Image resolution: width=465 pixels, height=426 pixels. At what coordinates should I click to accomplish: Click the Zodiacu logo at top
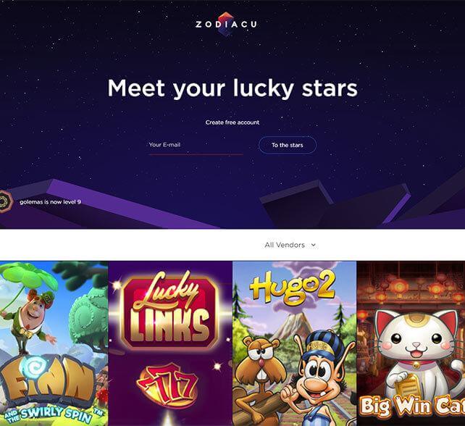[226, 24]
